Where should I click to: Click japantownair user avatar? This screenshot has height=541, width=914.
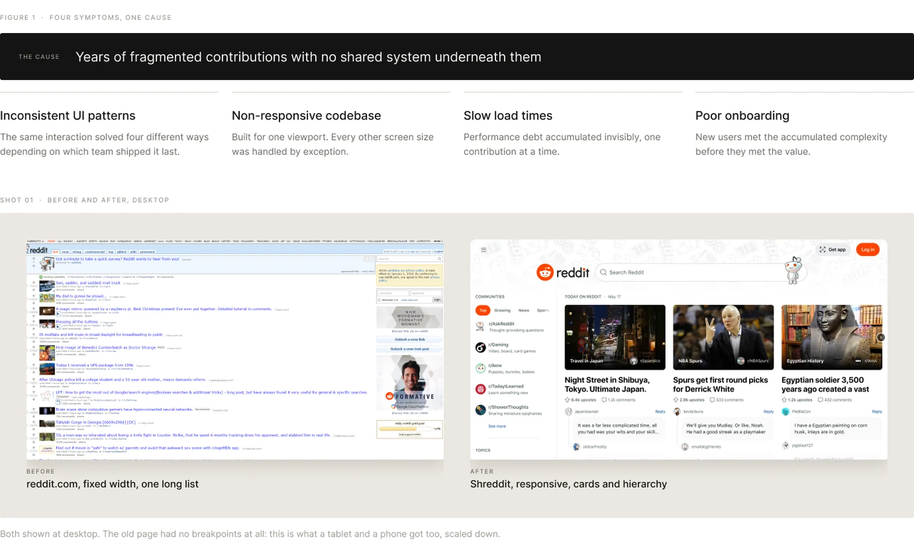pyautogui.click(x=568, y=411)
